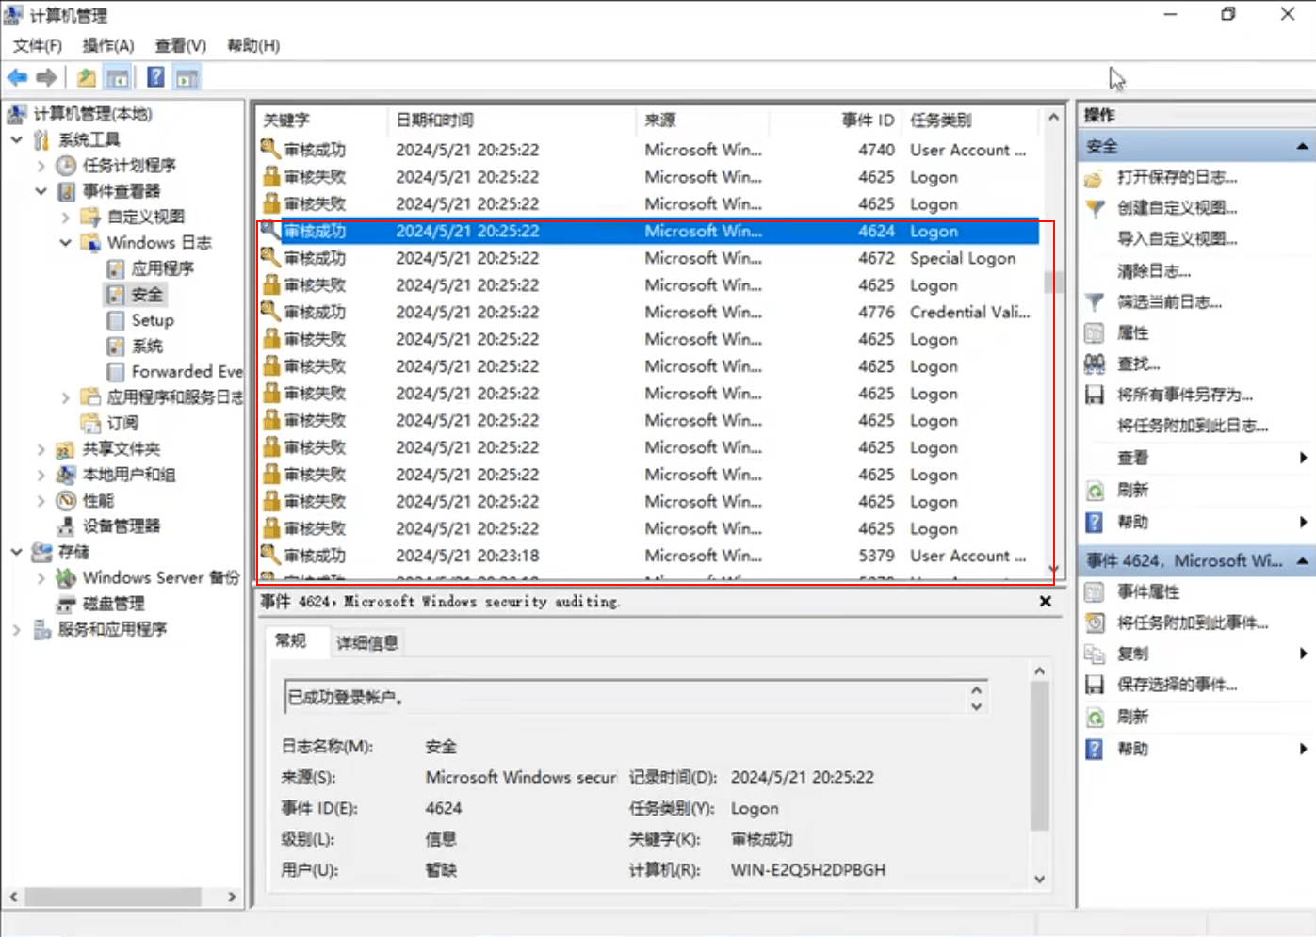
Task: Click the 查找 binoculars icon
Action: click(1095, 363)
